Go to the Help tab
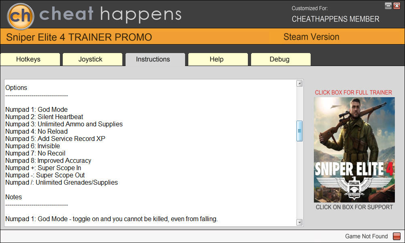 point(217,60)
